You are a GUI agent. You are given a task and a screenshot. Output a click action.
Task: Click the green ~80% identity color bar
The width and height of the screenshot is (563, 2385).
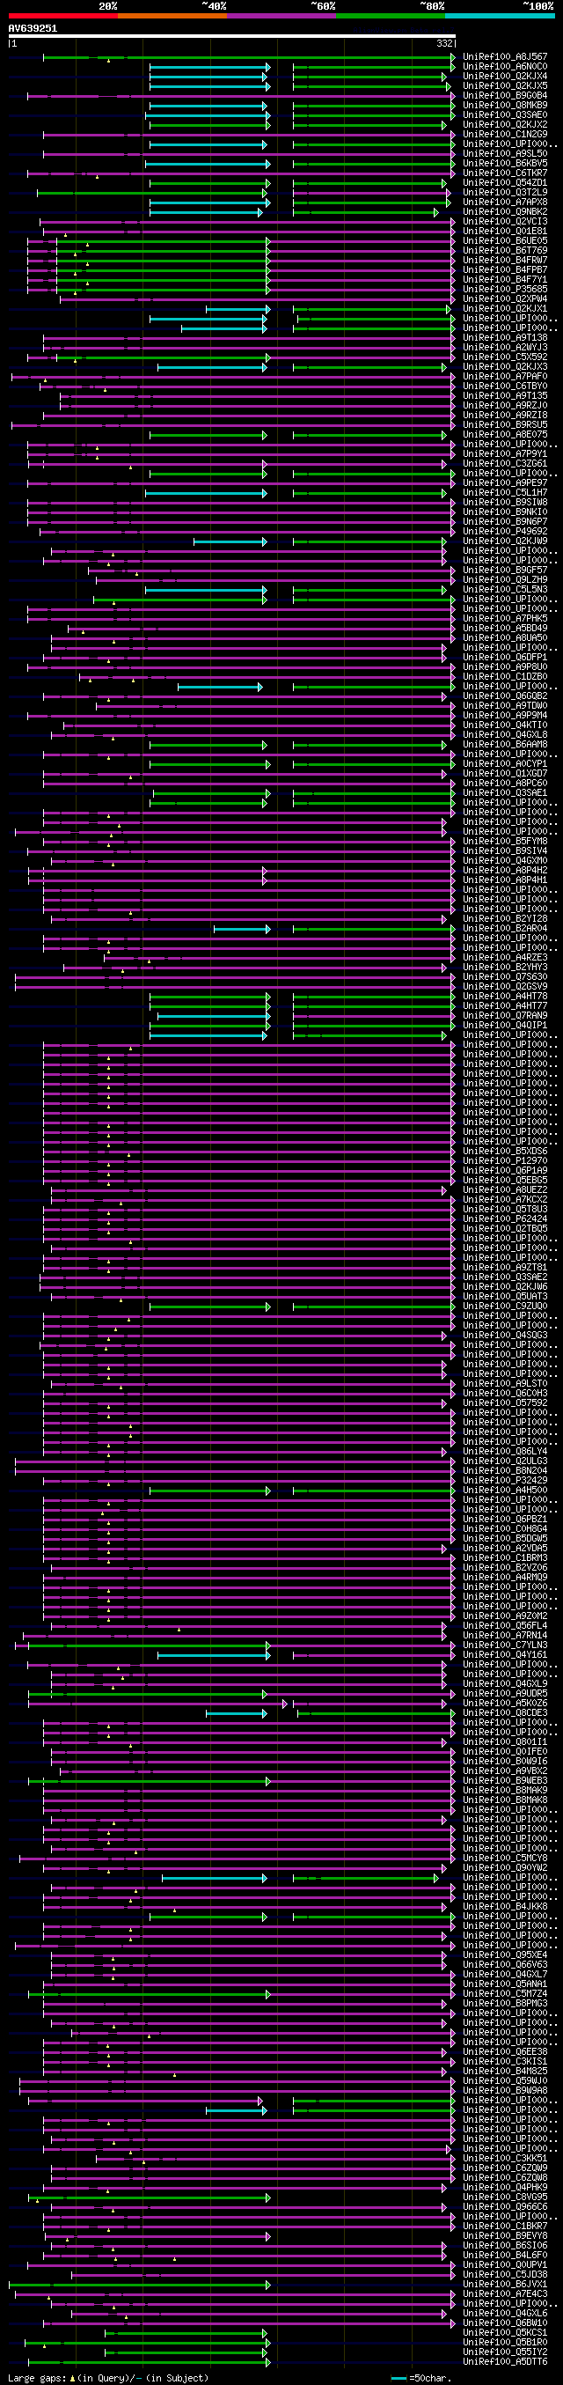(390, 16)
